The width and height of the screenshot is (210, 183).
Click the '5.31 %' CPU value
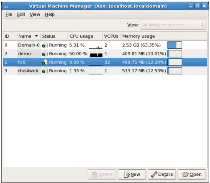(x=77, y=45)
